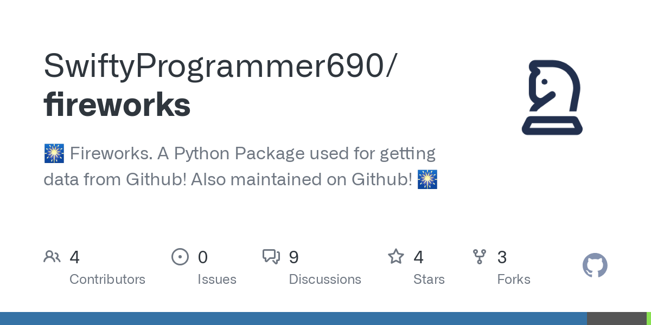The height and width of the screenshot is (325, 651).
Task: Open the bold fireworks repository name
Action: click(117, 105)
